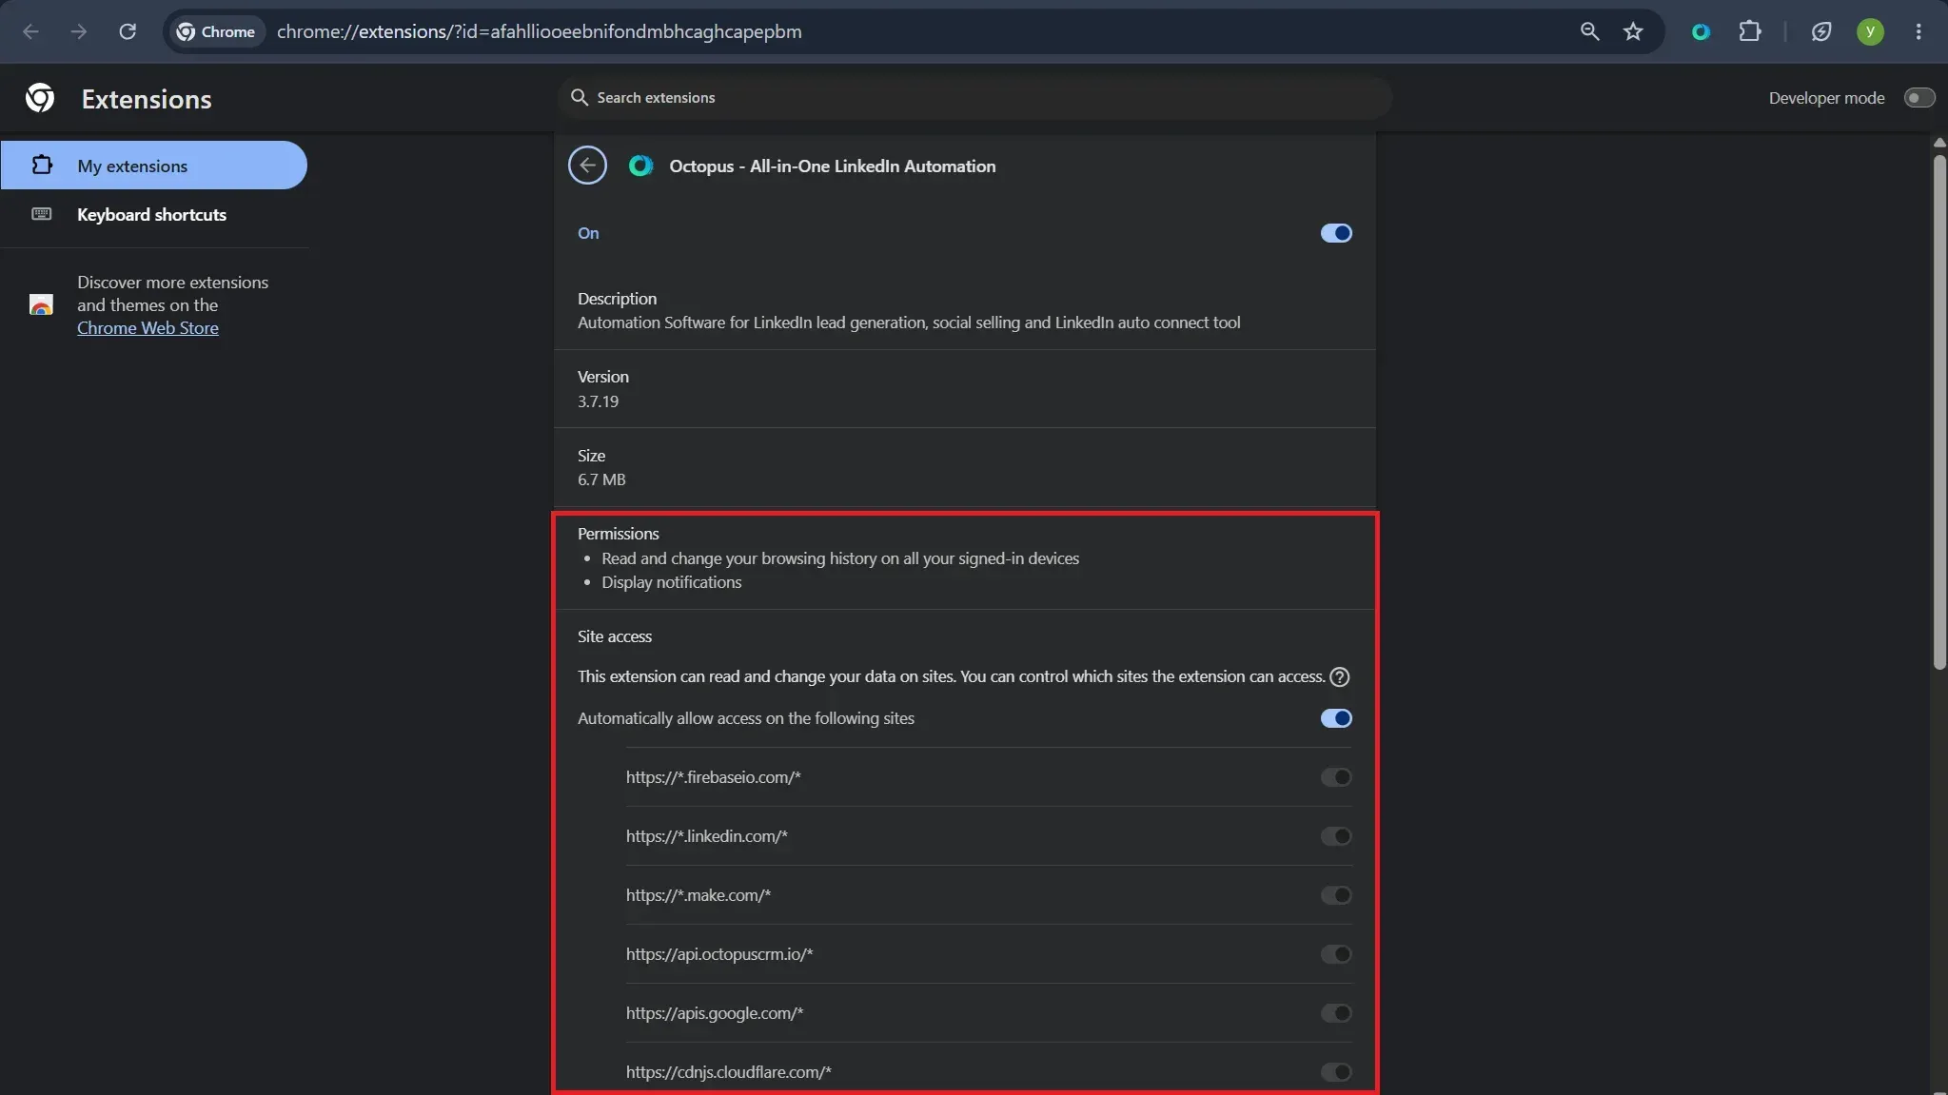Image resolution: width=1948 pixels, height=1095 pixels.
Task: Click the address bar URL
Action: coord(539,31)
